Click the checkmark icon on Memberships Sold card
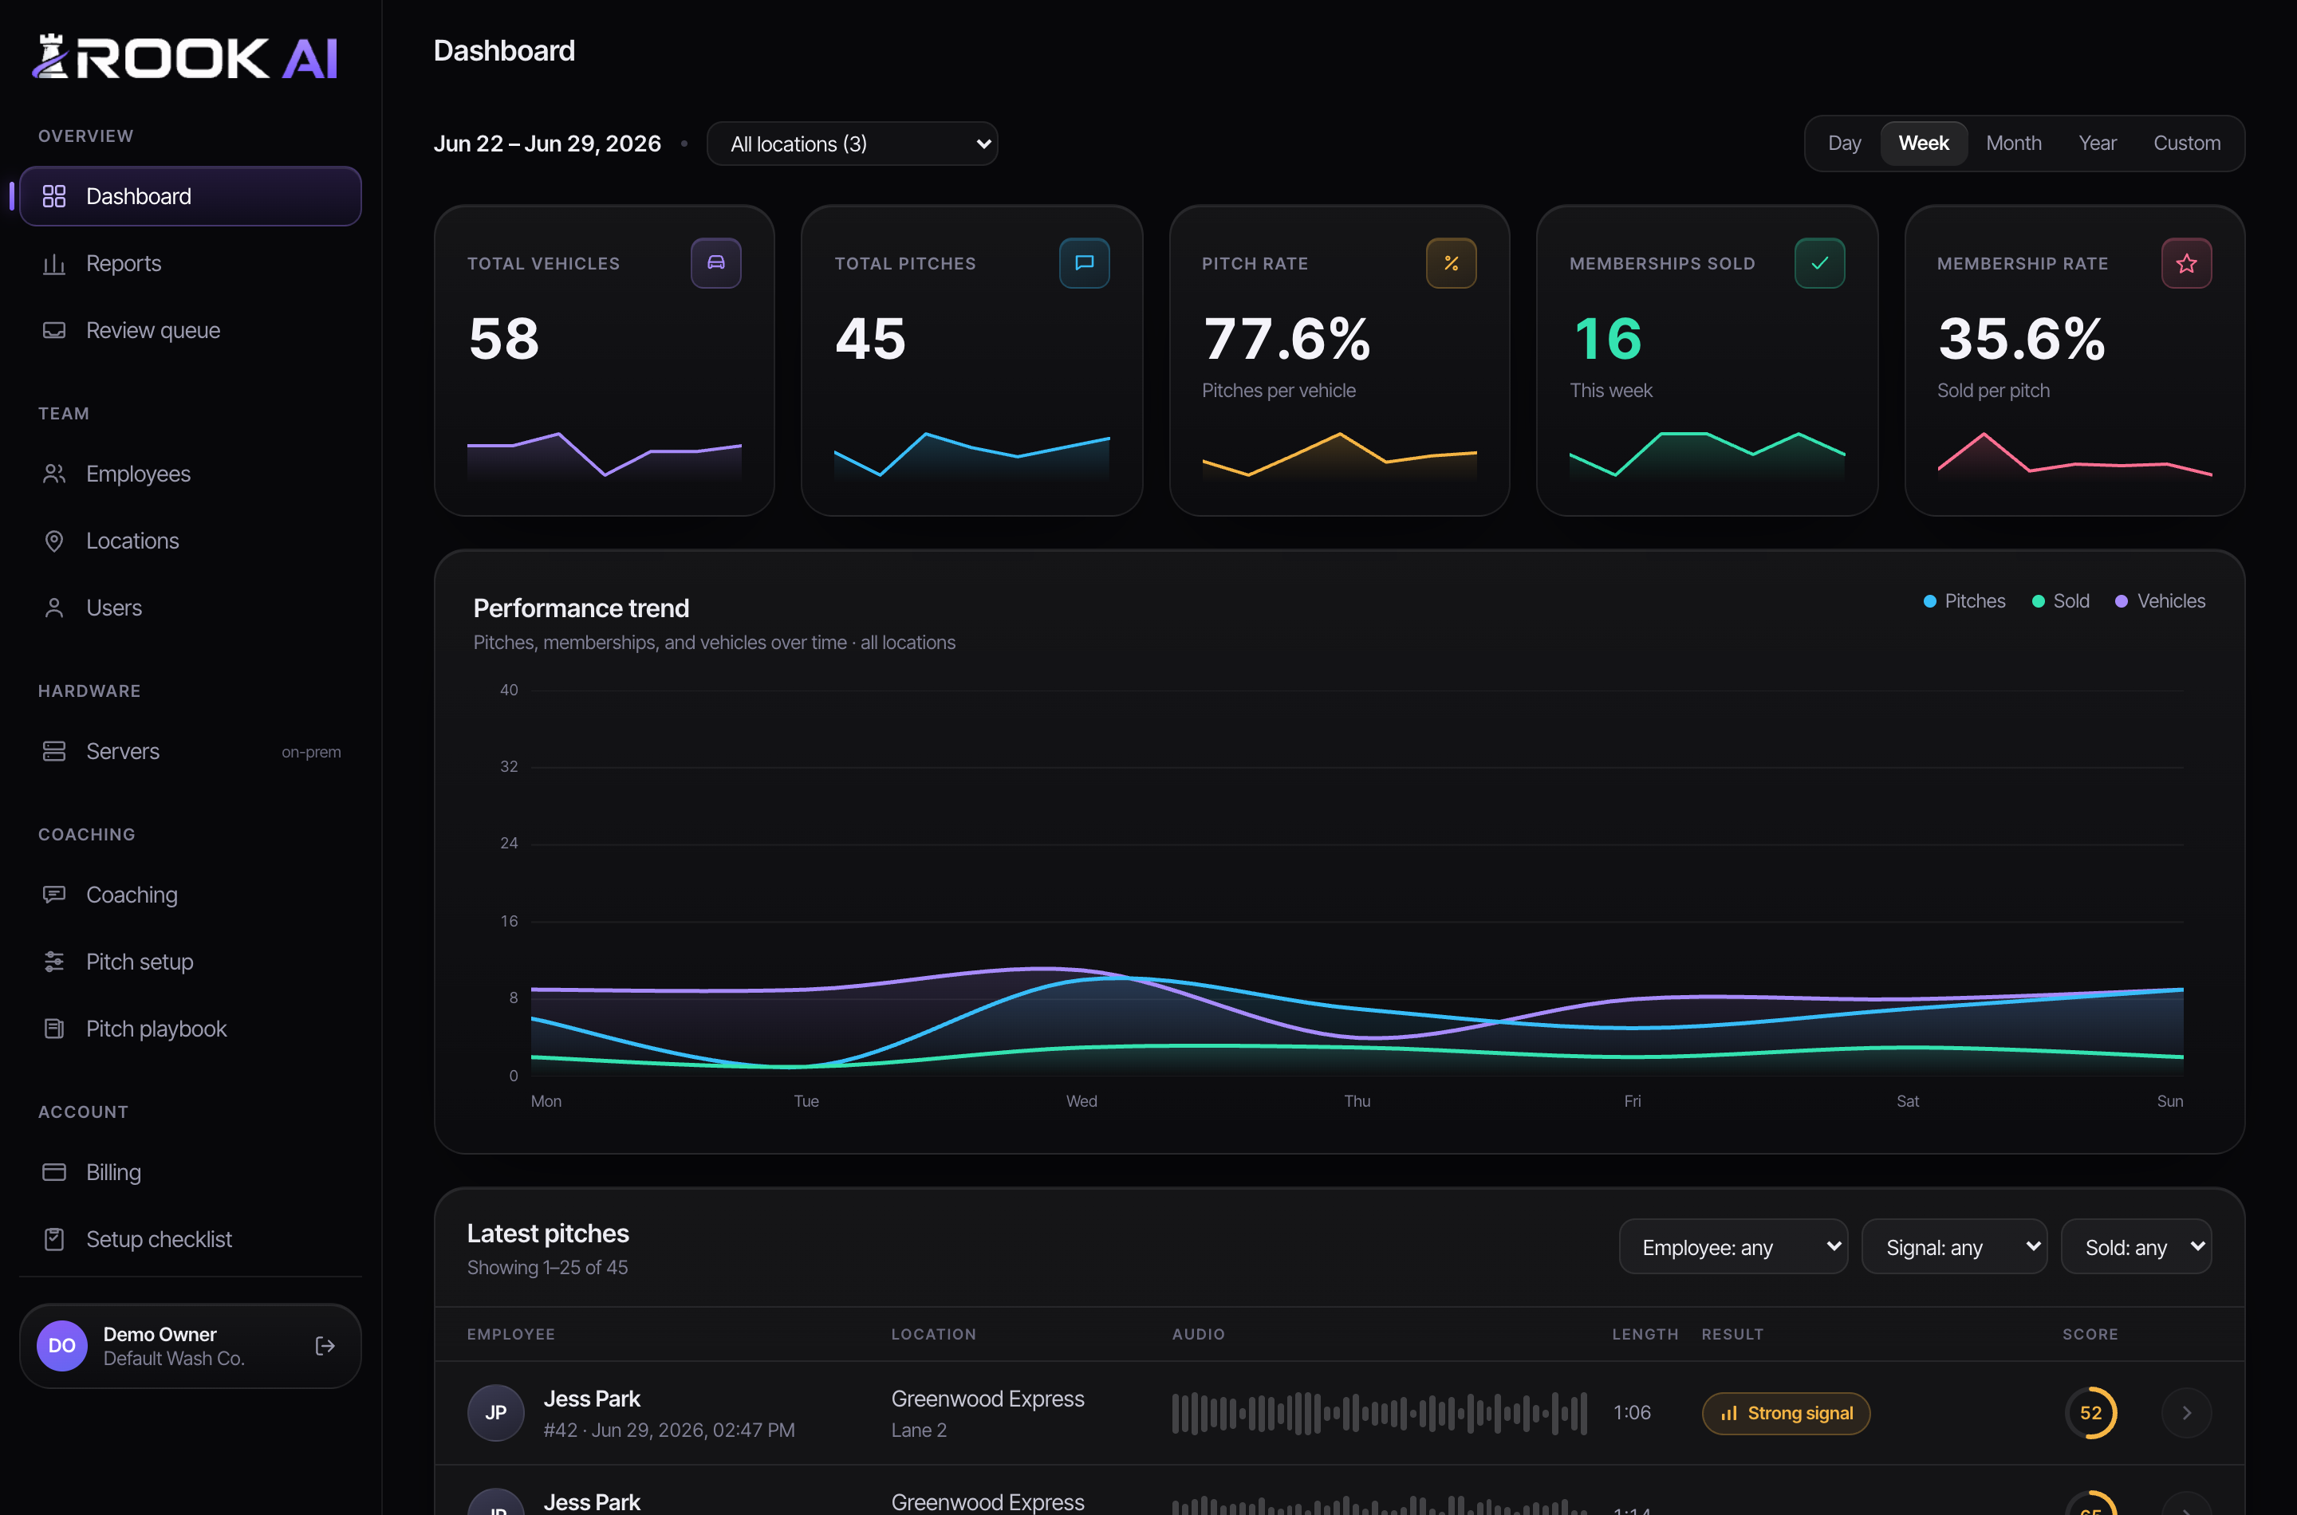The height and width of the screenshot is (1515, 2297). tap(1819, 263)
